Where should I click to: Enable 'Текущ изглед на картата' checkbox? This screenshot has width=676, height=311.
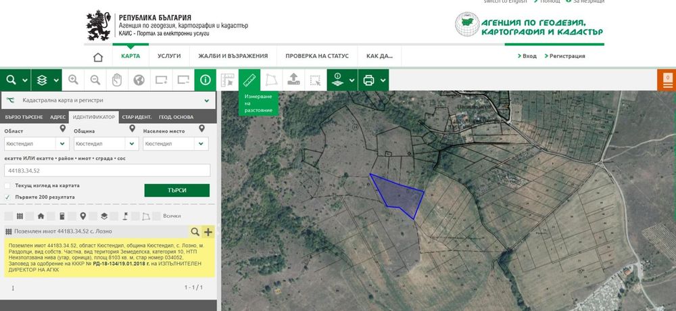[x=7, y=185]
